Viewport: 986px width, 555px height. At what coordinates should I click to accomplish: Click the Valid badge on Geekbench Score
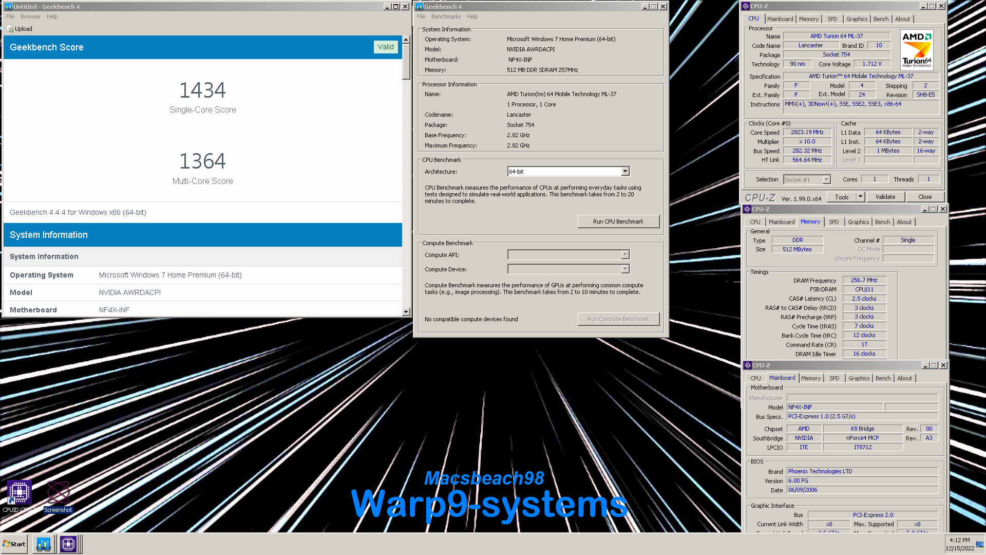[386, 47]
